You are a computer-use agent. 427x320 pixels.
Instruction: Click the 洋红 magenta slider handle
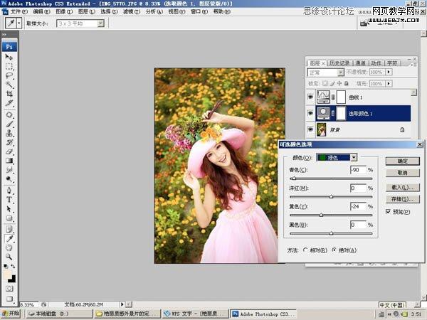[331, 196]
